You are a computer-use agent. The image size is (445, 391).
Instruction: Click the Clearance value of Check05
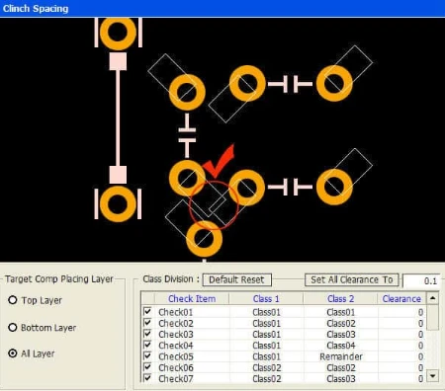pos(420,356)
